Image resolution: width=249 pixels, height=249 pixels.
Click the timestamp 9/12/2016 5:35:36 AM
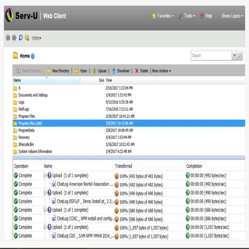(119, 102)
